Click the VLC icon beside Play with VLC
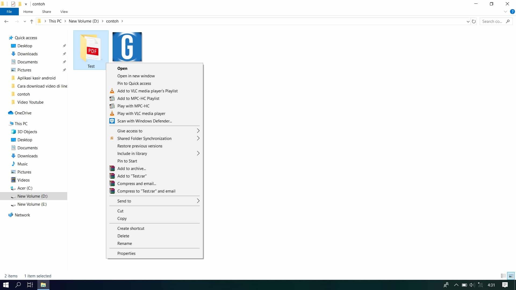 point(112,113)
